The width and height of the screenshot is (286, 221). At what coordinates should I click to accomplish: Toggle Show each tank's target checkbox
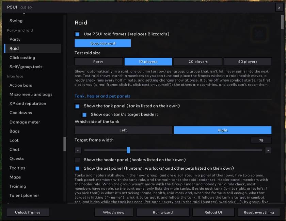84,115
